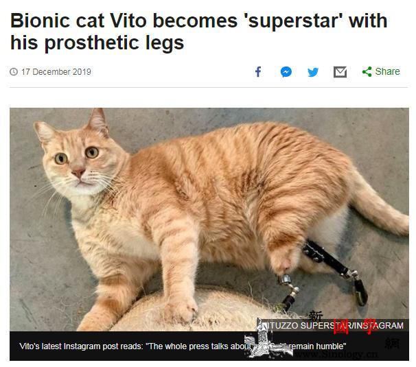416x367 pixels.
Task: Open the Bionic cat Vito headline
Action: click(198, 32)
